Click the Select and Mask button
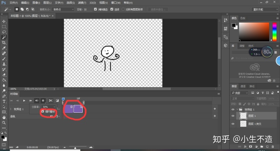Image resolution: width=280 pixels, height=151 pixels. point(158,9)
